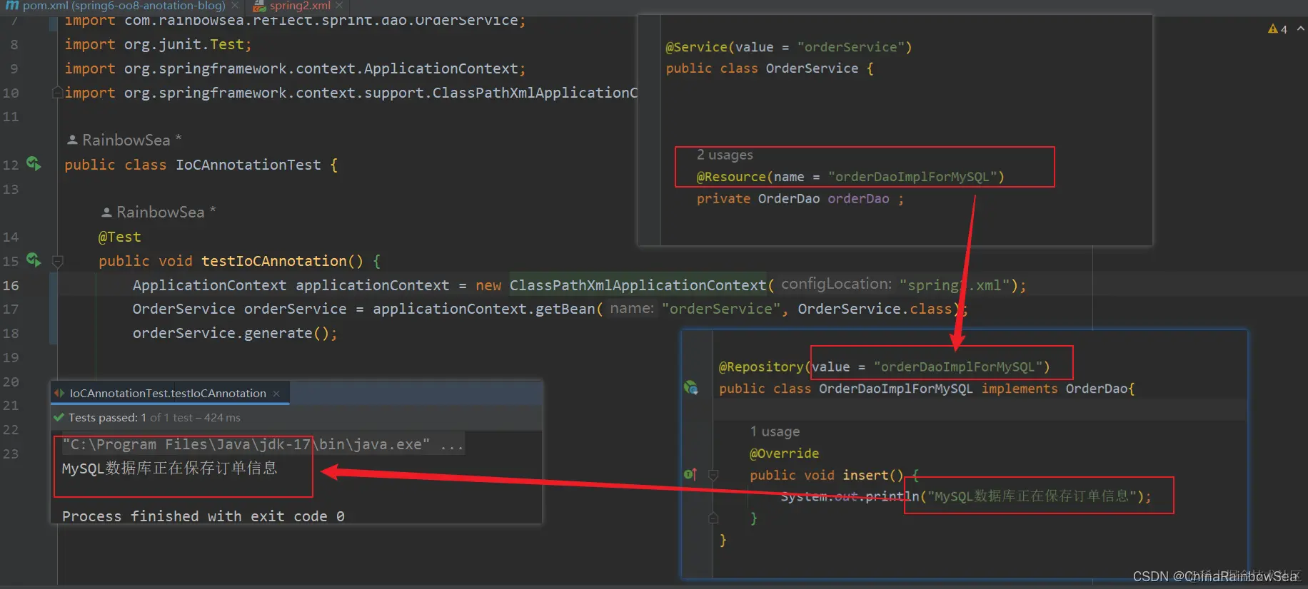The width and height of the screenshot is (1308, 589).
Task: Click the 'Tests passed: 1' status text
Action: coord(107,418)
